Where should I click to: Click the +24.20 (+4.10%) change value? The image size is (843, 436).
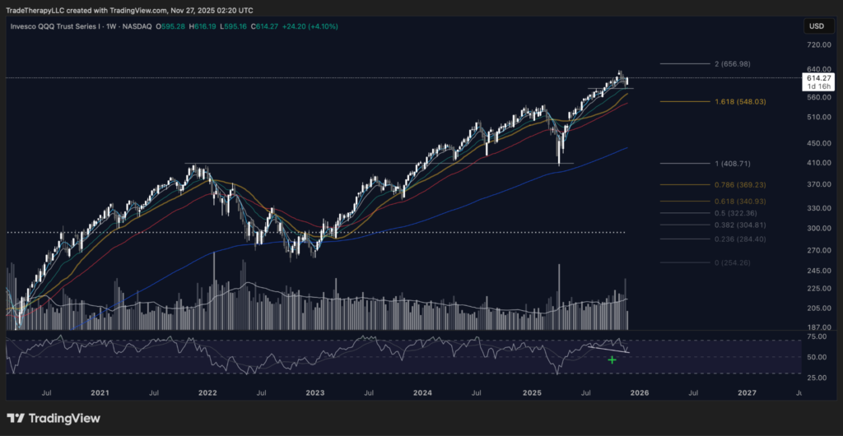click(x=310, y=26)
